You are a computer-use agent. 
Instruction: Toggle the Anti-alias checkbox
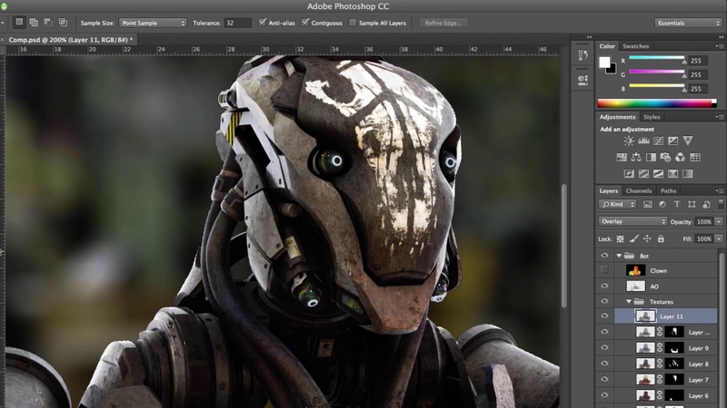pos(263,22)
